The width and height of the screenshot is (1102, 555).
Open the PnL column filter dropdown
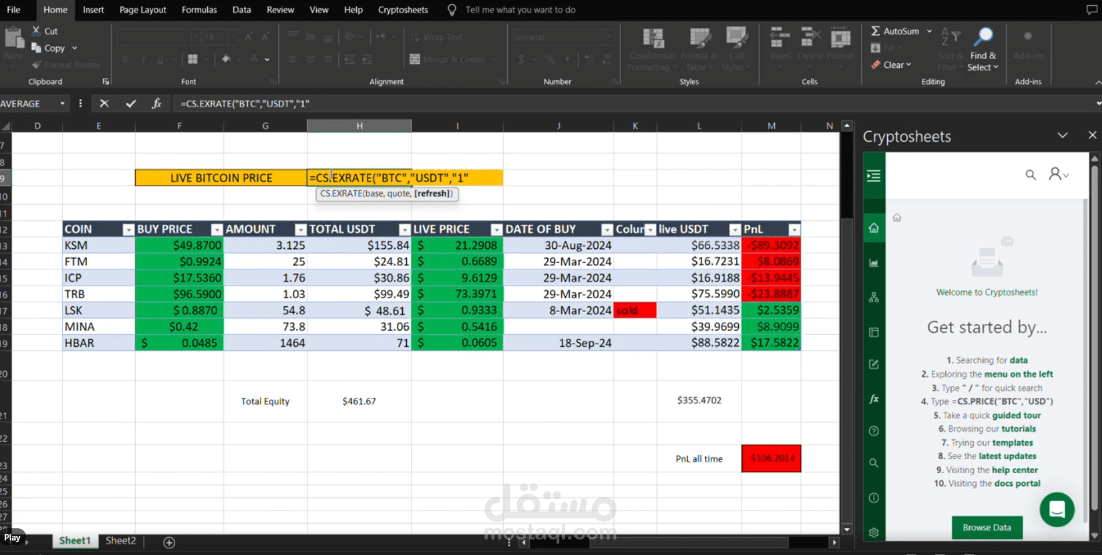tap(794, 230)
